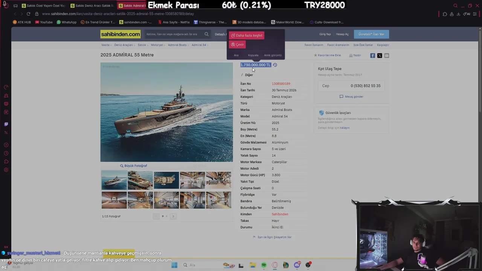This screenshot has height=271, width=482.
Task: Open the price history clock icon
Action: point(275,65)
